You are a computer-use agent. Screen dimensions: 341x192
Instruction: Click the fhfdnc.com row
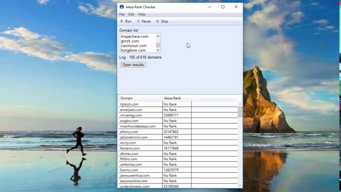click(178, 159)
